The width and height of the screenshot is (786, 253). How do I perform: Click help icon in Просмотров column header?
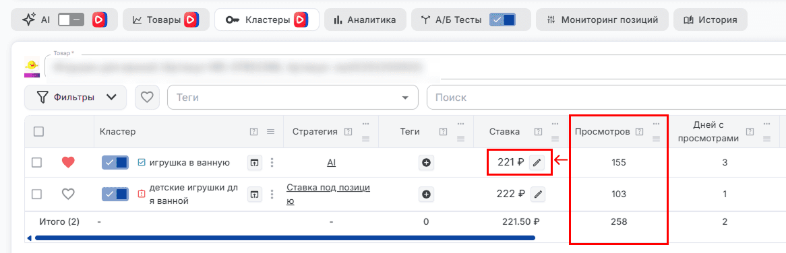639,131
